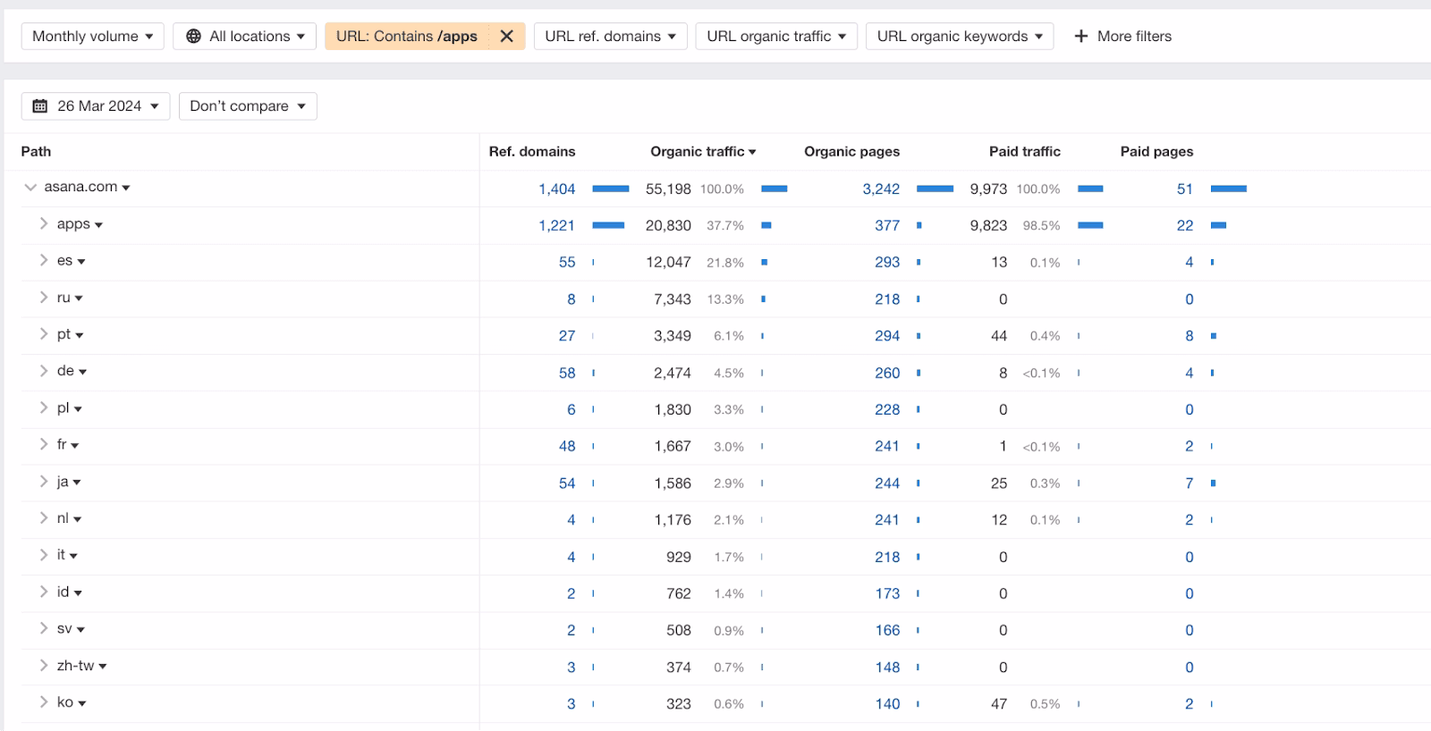
Task: Open asana.com's 51 paid pages
Action: point(1185,189)
